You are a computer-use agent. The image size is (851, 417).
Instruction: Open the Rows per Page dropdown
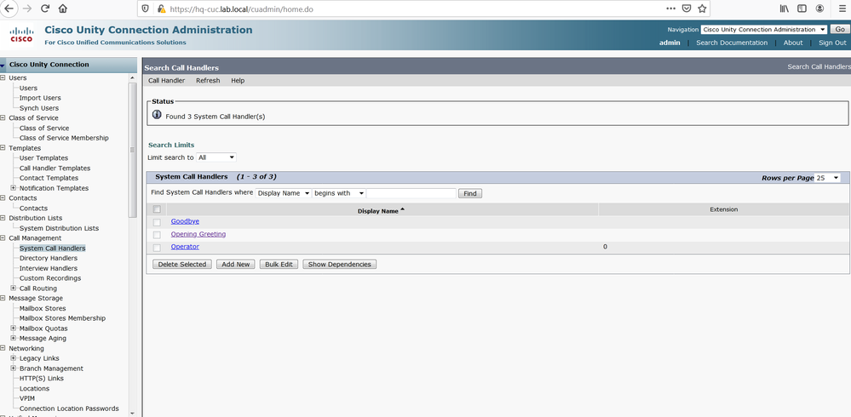(828, 178)
